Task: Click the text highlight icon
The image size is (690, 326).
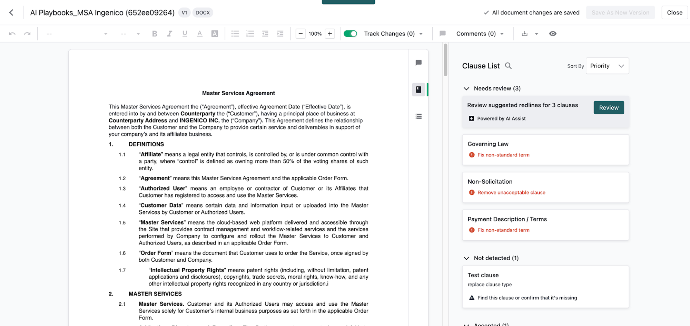Action: (x=215, y=33)
